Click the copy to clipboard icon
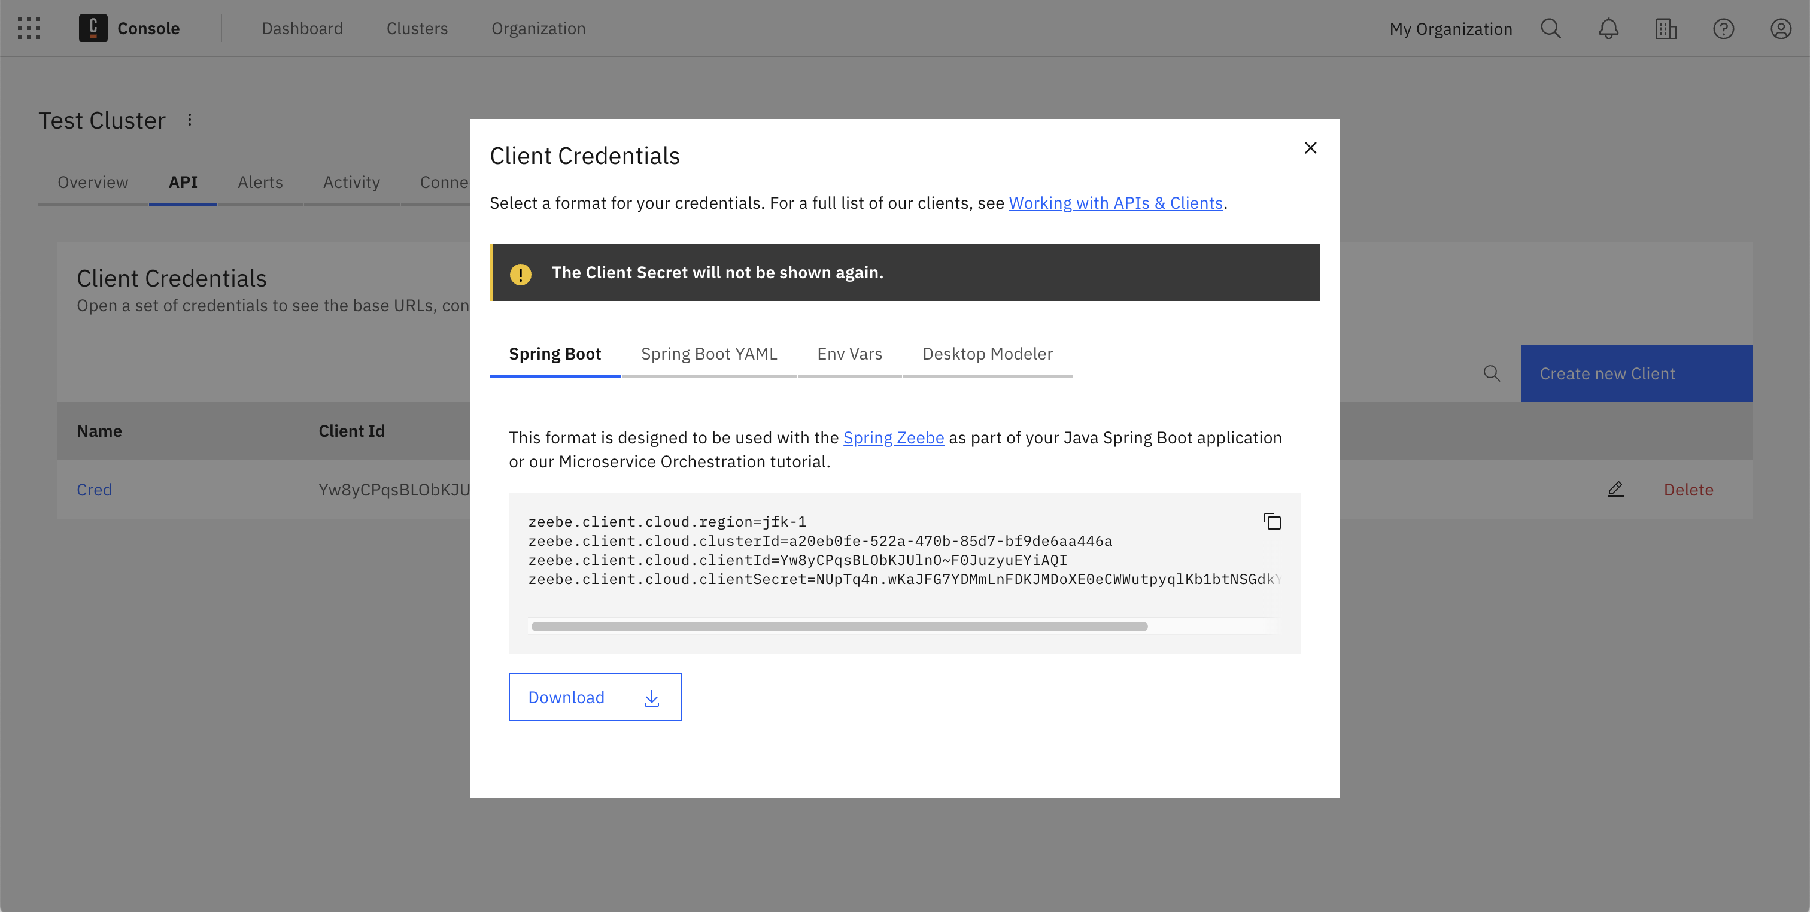The width and height of the screenshot is (1810, 912). [1273, 520]
